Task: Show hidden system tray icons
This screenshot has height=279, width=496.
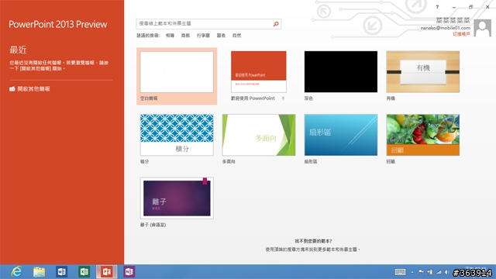Action: pos(412,272)
